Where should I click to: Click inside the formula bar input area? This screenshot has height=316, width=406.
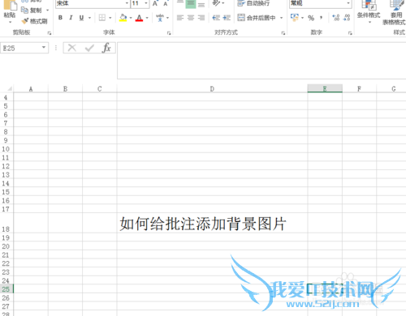click(261, 61)
